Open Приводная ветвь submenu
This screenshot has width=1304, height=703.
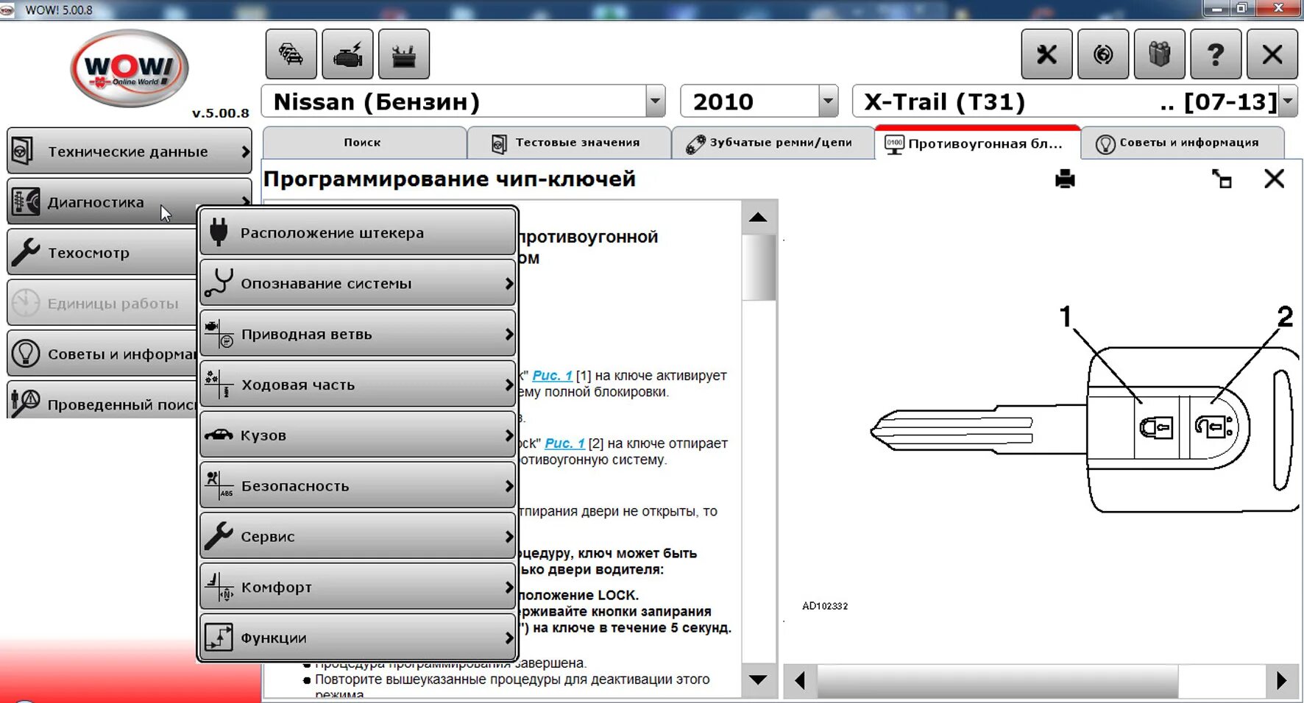click(358, 334)
